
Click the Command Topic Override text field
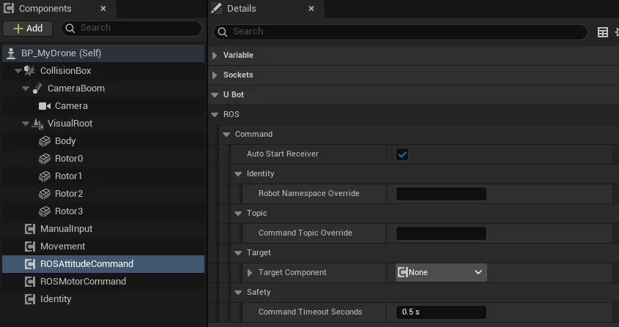[441, 233]
